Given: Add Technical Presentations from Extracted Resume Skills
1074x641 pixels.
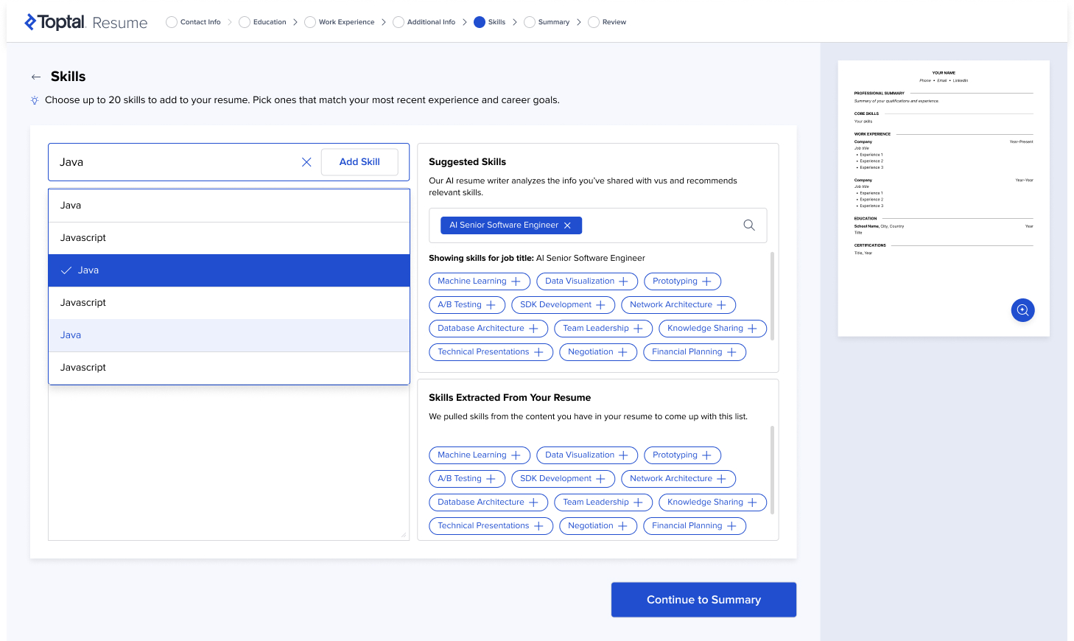Looking at the screenshot, I should click(x=491, y=526).
